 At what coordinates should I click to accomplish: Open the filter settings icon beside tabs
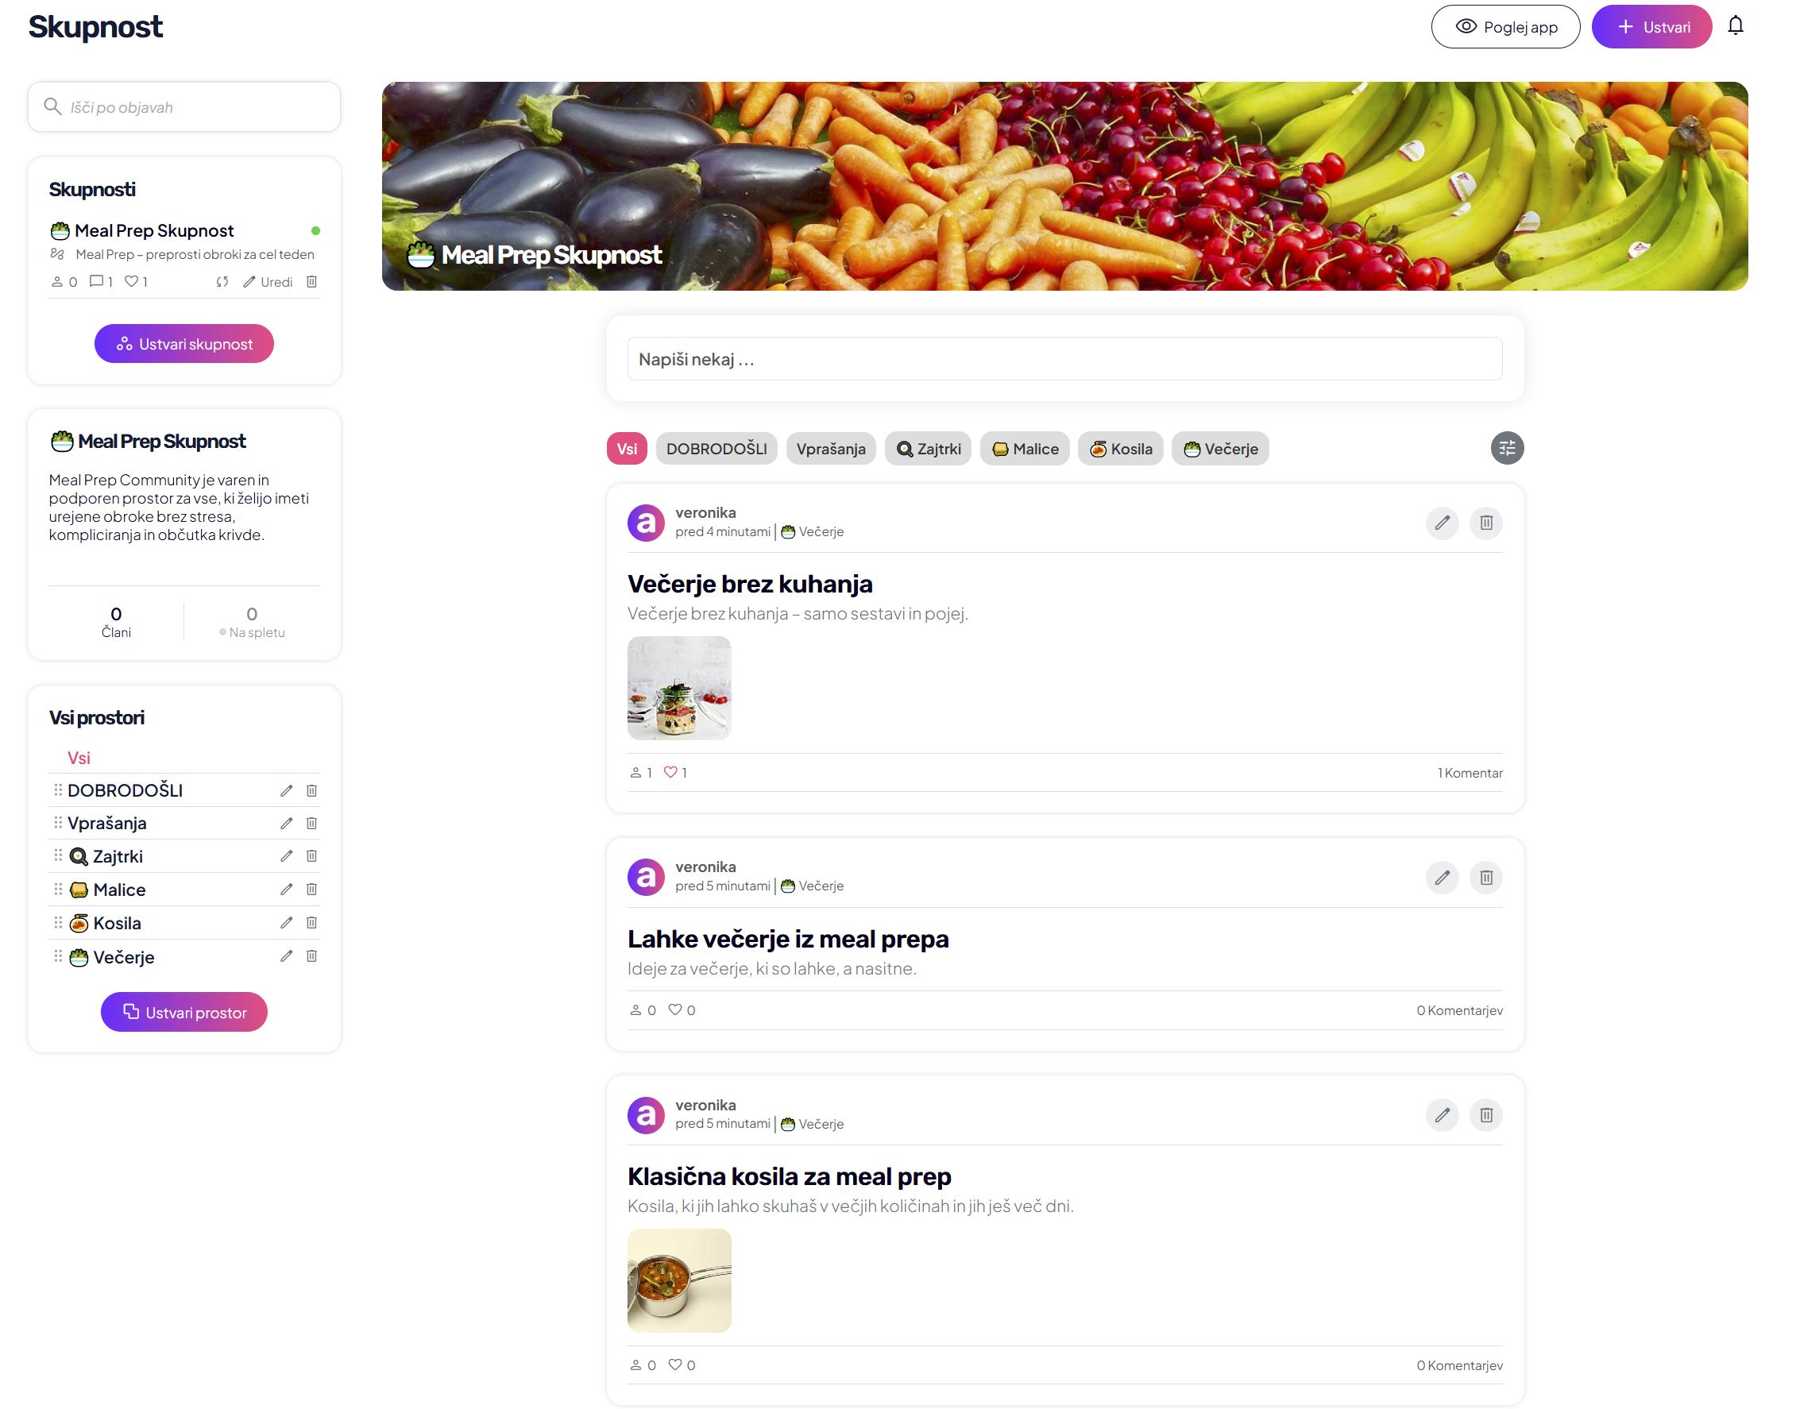pos(1506,448)
